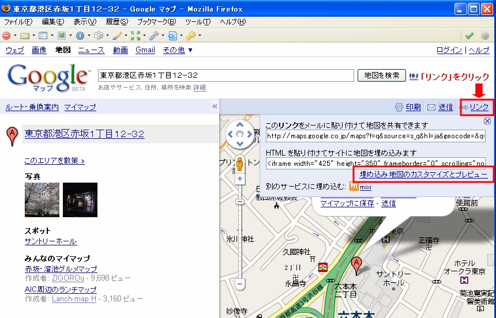The width and height of the screenshot is (496, 318).
Task: Click the リンク link at top right
Action: click(479, 107)
